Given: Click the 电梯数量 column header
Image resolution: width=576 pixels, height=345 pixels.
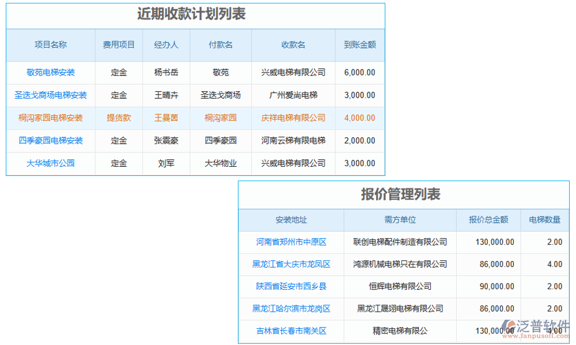Looking at the screenshot, I should coord(545,220).
